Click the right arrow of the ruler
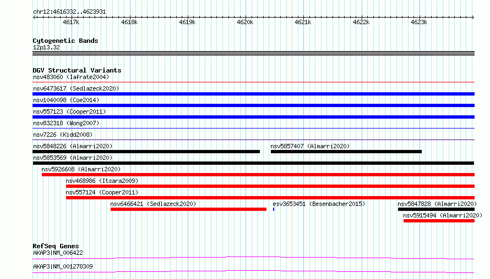 (472, 17)
